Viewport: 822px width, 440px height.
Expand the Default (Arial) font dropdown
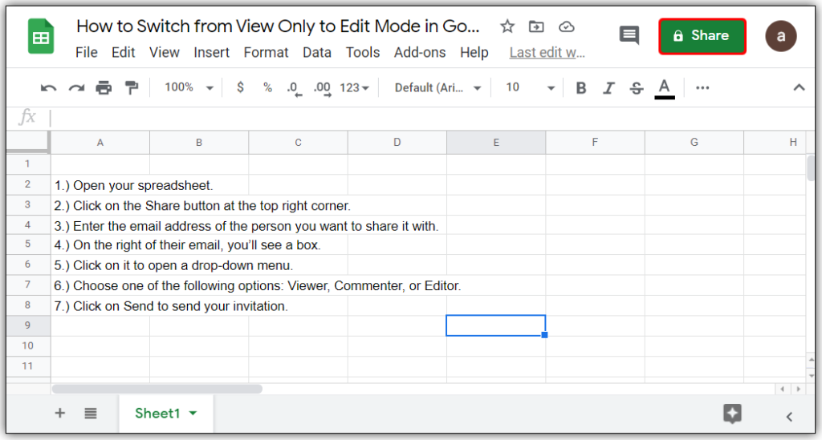click(437, 88)
